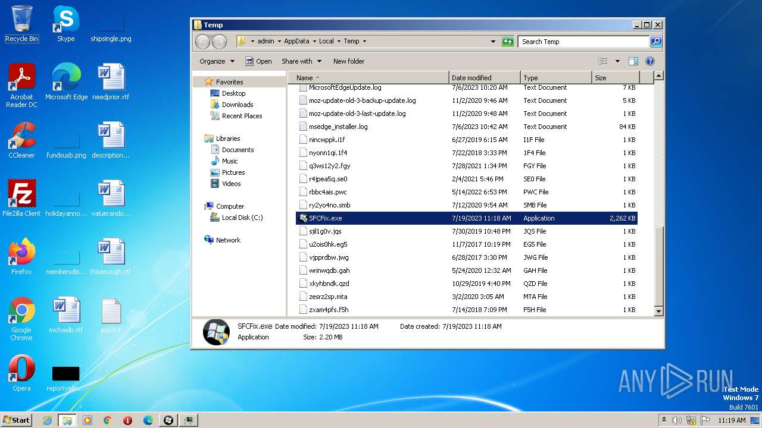Expand the arrow after Temp breadcrumb

(x=364, y=42)
